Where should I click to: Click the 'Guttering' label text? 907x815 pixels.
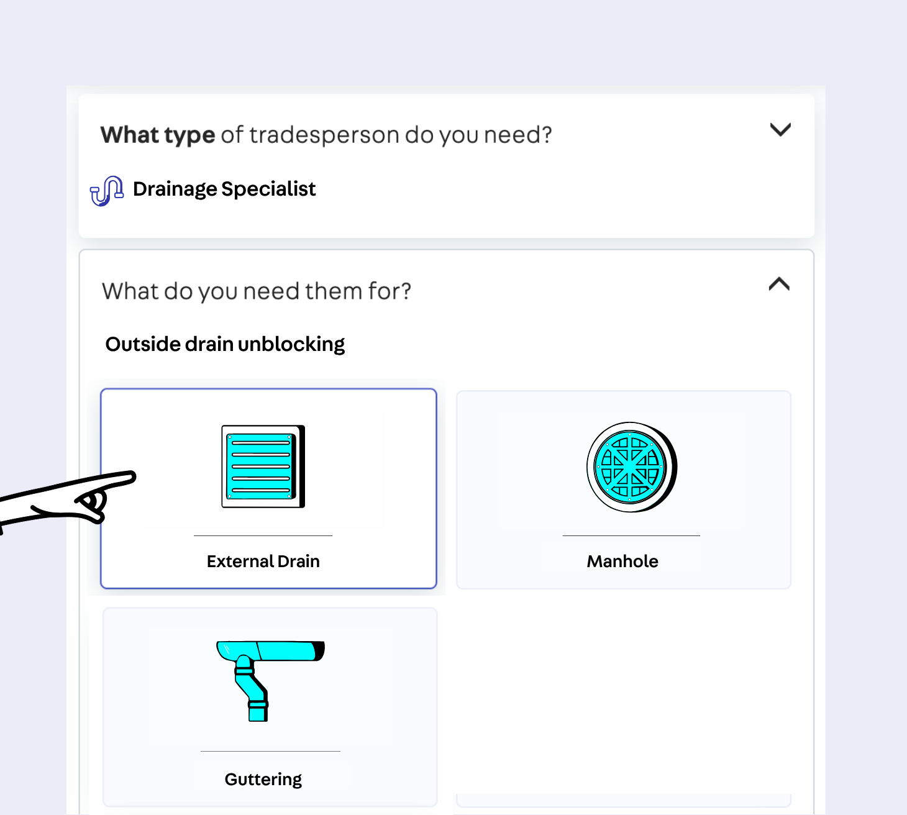click(263, 780)
